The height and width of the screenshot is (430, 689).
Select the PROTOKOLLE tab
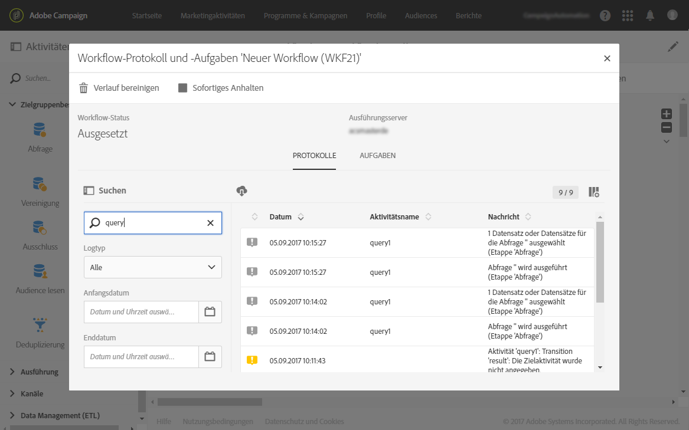pos(314,156)
